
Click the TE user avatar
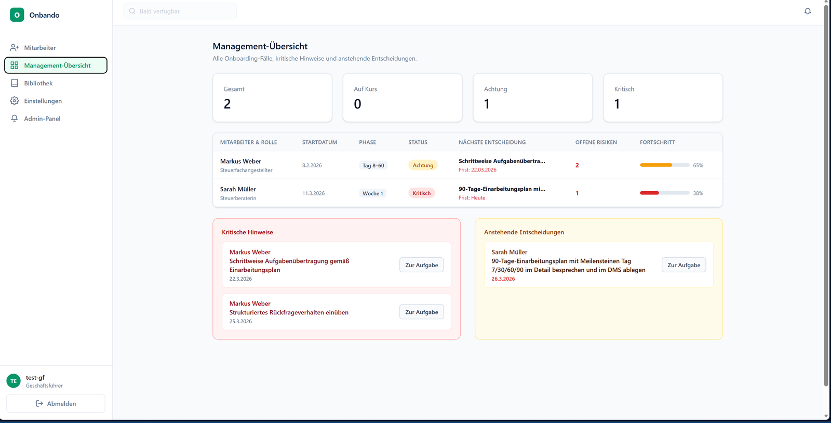[x=14, y=381]
